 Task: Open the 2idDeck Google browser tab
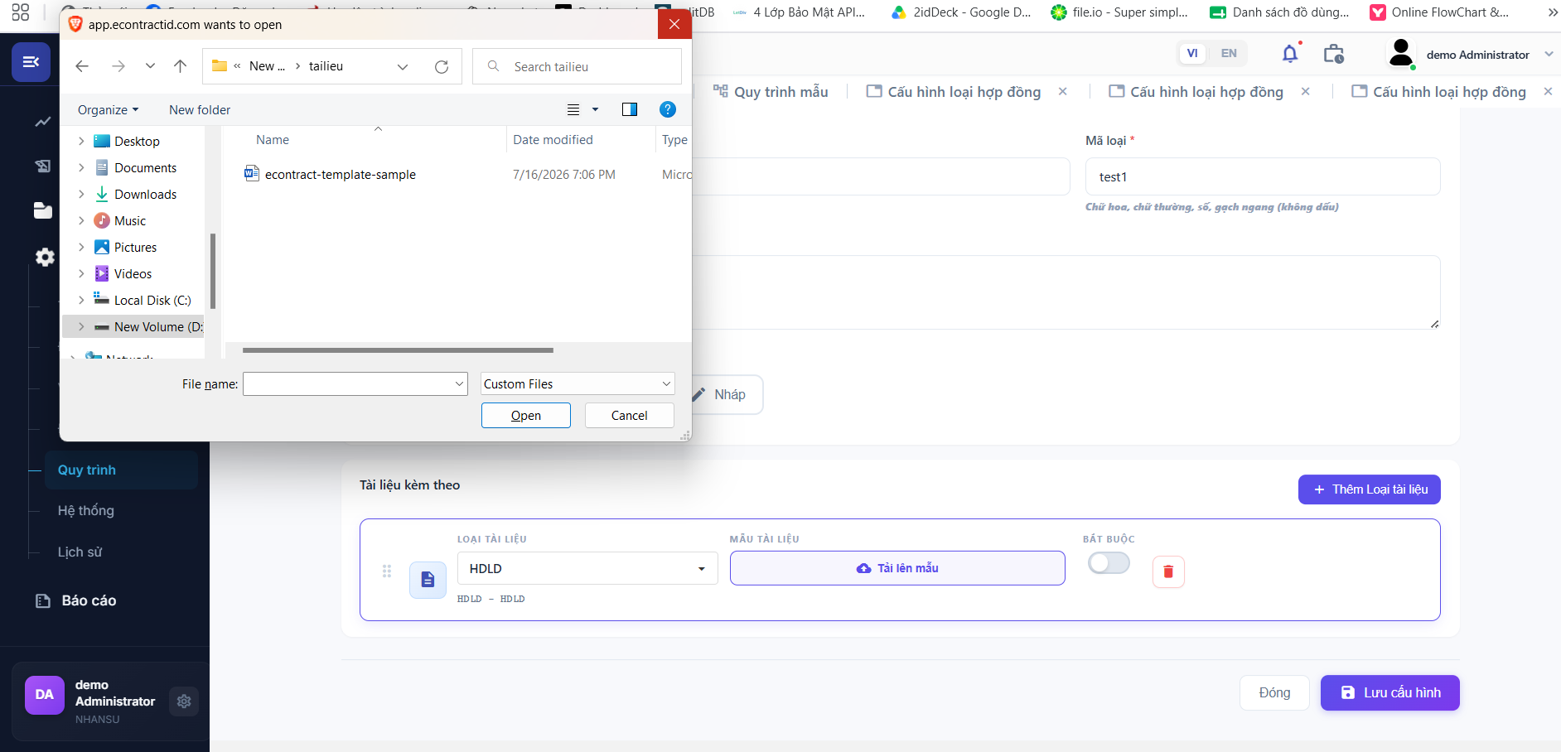960,12
